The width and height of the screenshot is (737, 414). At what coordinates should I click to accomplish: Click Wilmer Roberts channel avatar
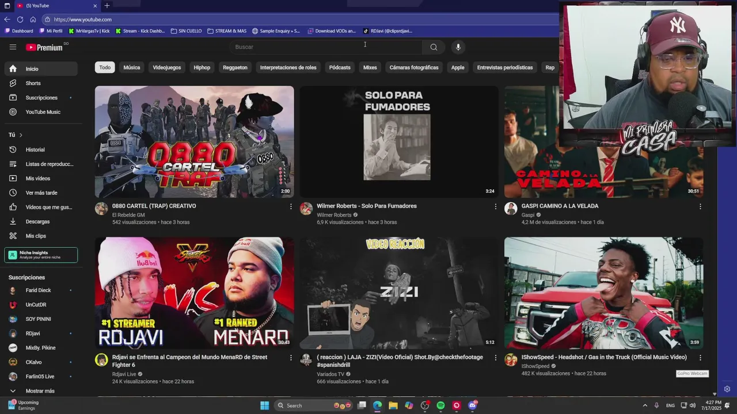click(x=306, y=208)
